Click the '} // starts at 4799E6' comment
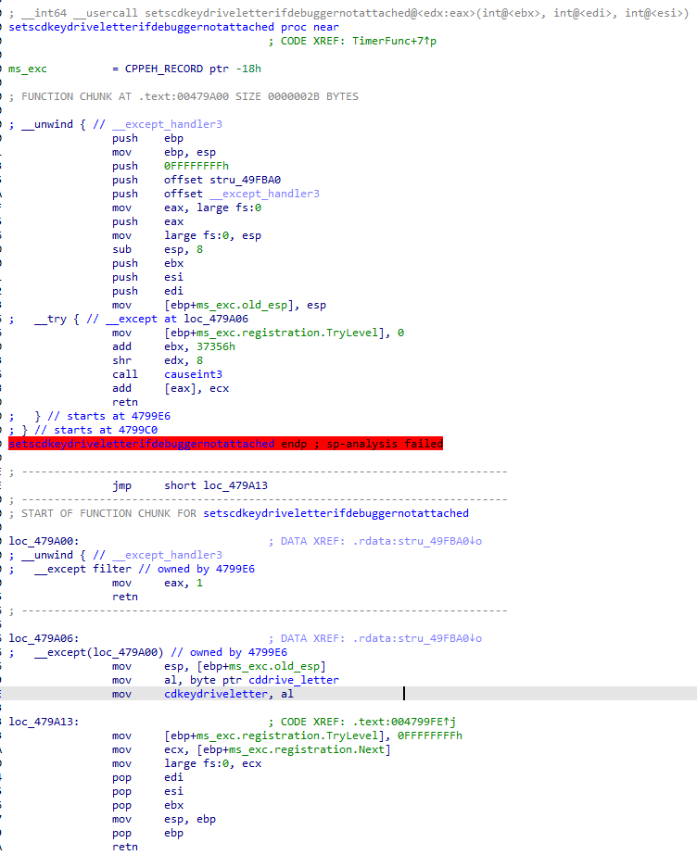The width and height of the screenshot is (697, 855). pos(103,416)
